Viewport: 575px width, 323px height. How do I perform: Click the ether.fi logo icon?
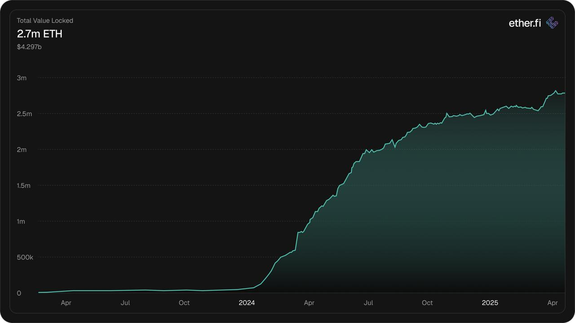click(x=552, y=23)
